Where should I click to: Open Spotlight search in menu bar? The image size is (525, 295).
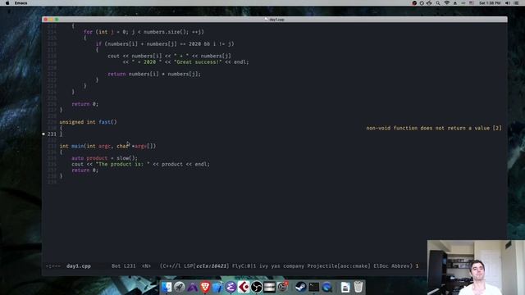(437, 3)
